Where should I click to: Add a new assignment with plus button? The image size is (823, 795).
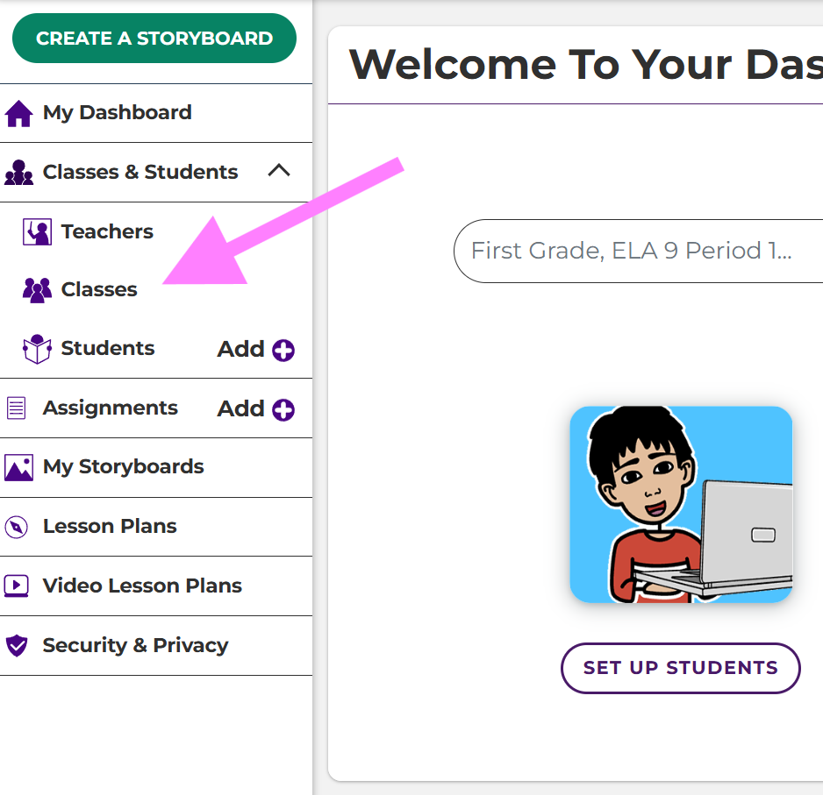point(283,409)
